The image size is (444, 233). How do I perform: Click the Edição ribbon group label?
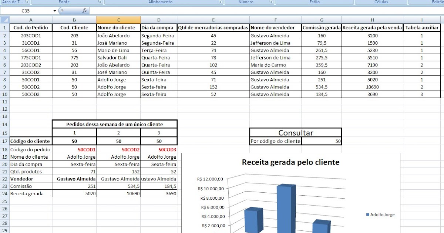(x=437, y=2)
